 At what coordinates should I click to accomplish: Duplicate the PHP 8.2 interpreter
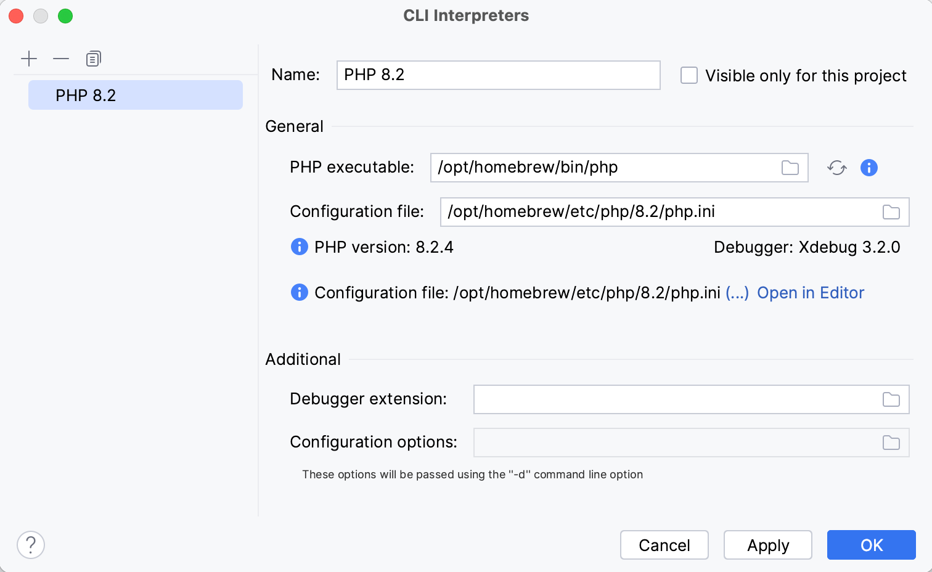coord(93,59)
